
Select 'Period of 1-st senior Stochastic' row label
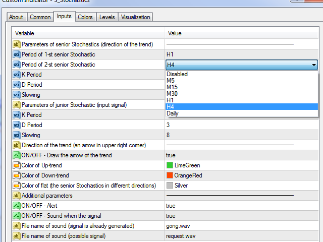pos(59,54)
